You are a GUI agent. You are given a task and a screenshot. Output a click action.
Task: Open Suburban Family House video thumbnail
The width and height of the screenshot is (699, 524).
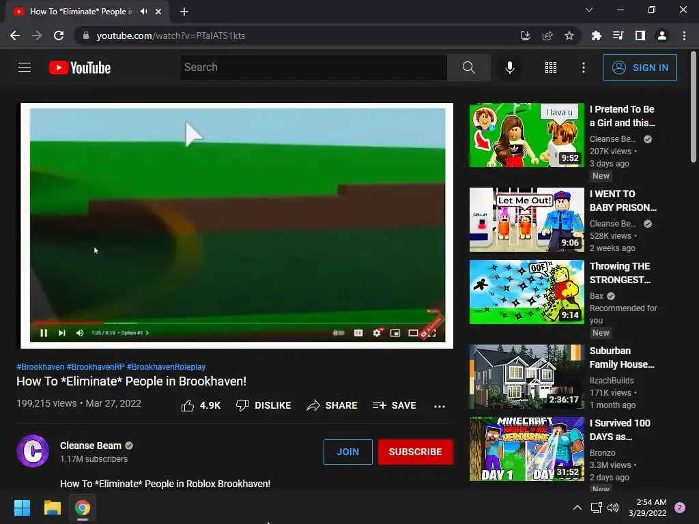(526, 377)
